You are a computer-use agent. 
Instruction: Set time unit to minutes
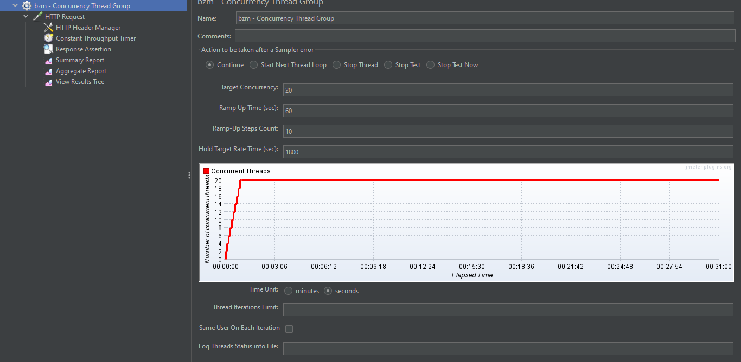288,290
